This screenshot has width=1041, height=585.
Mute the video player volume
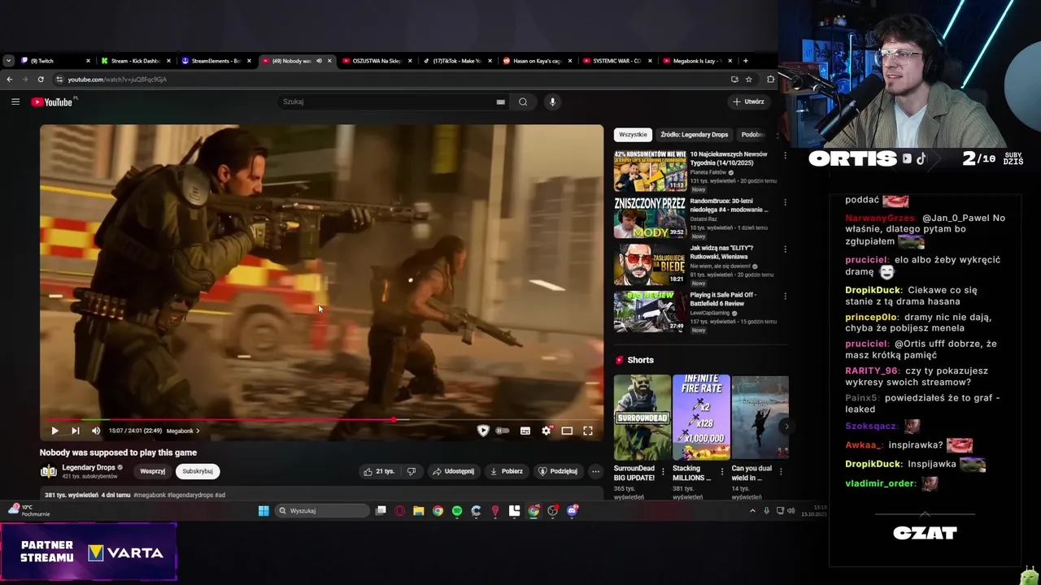tap(96, 431)
